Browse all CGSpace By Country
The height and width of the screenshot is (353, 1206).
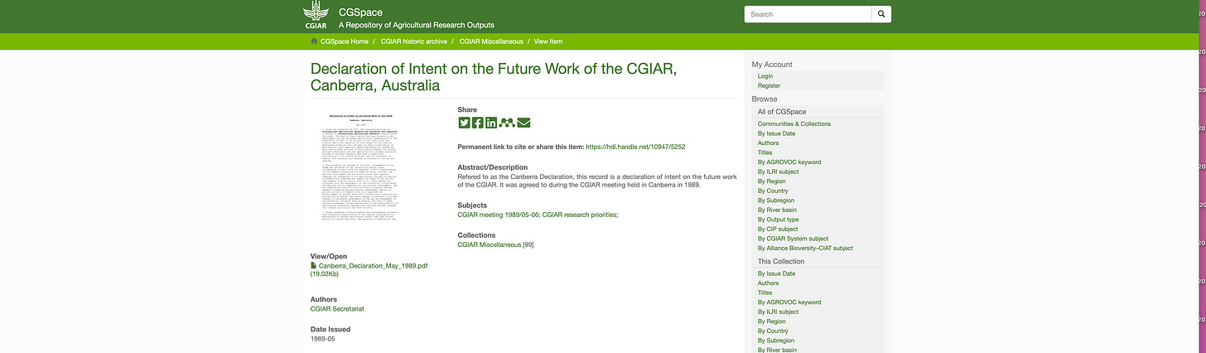point(773,191)
